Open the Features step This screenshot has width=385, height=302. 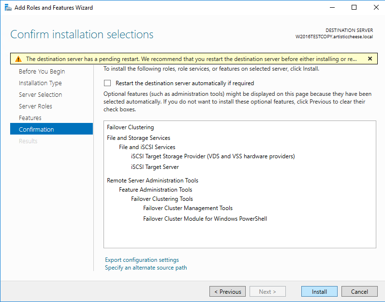30,118
